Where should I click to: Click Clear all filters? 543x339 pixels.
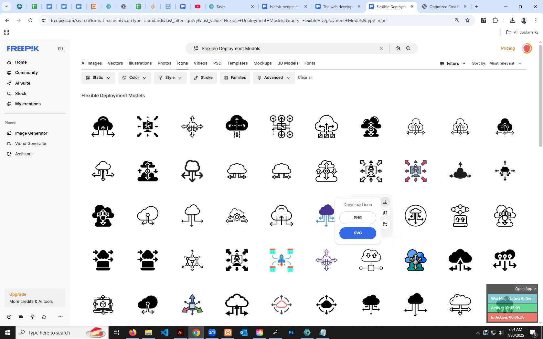(x=305, y=78)
